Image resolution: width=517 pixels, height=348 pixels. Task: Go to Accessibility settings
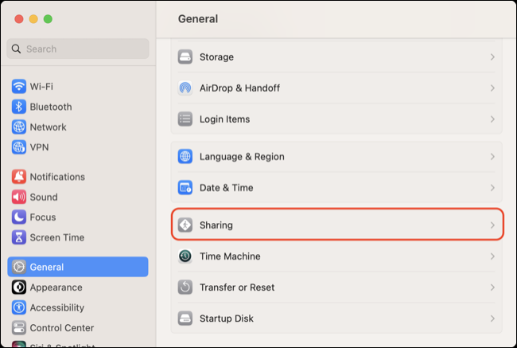point(56,307)
